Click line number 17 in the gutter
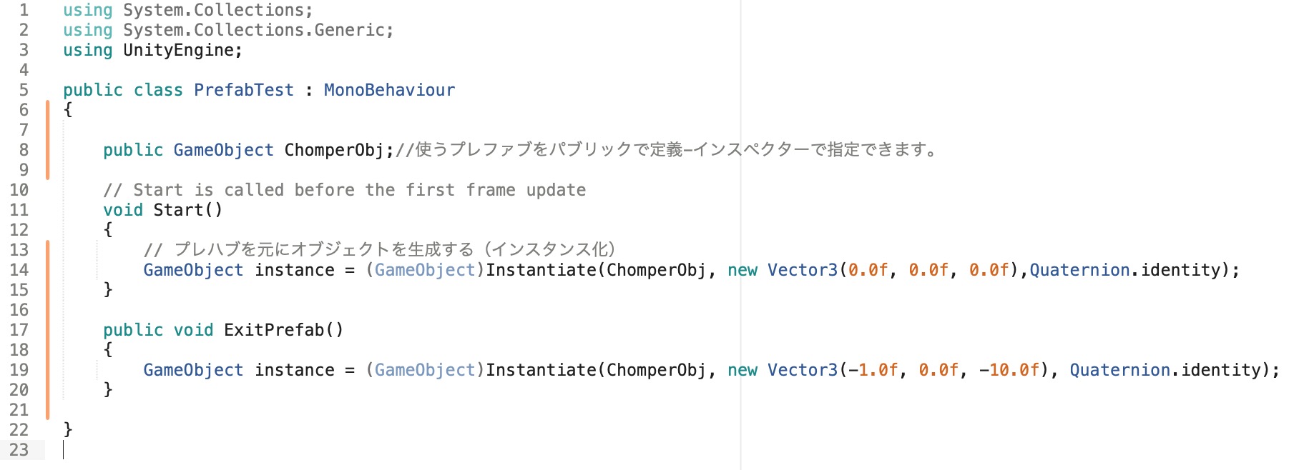This screenshot has height=470, width=1294. 19,330
